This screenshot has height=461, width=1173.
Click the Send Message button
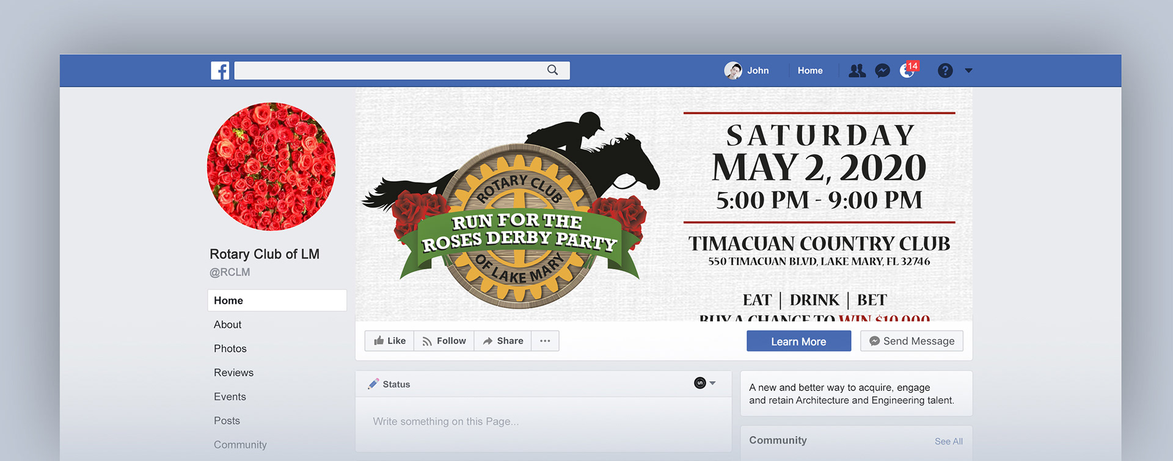click(912, 341)
